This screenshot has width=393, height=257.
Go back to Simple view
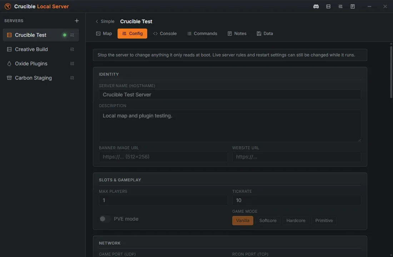(x=105, y=21)
